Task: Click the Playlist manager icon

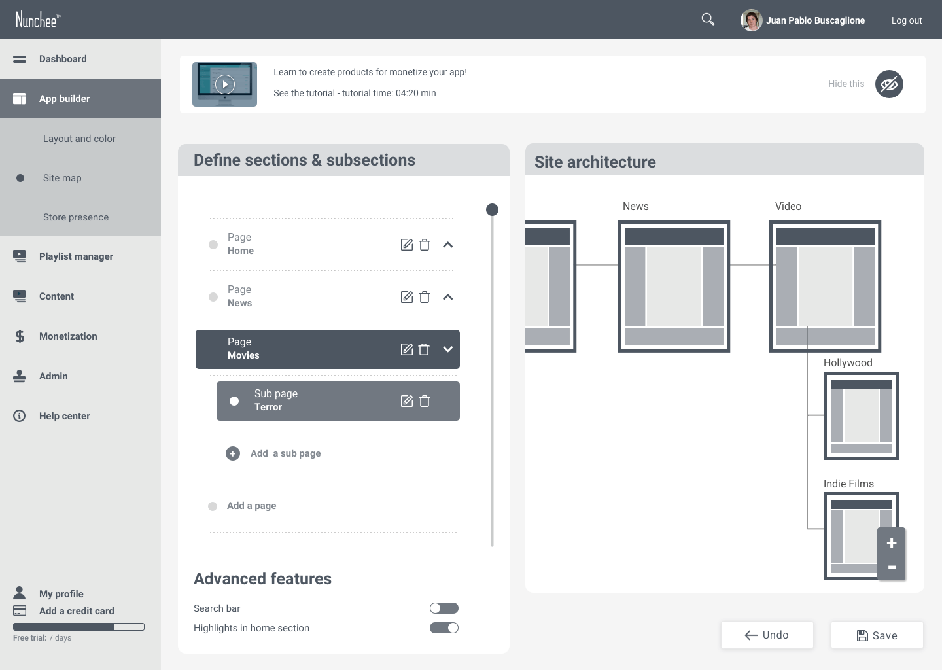Action: pos(20,256)
